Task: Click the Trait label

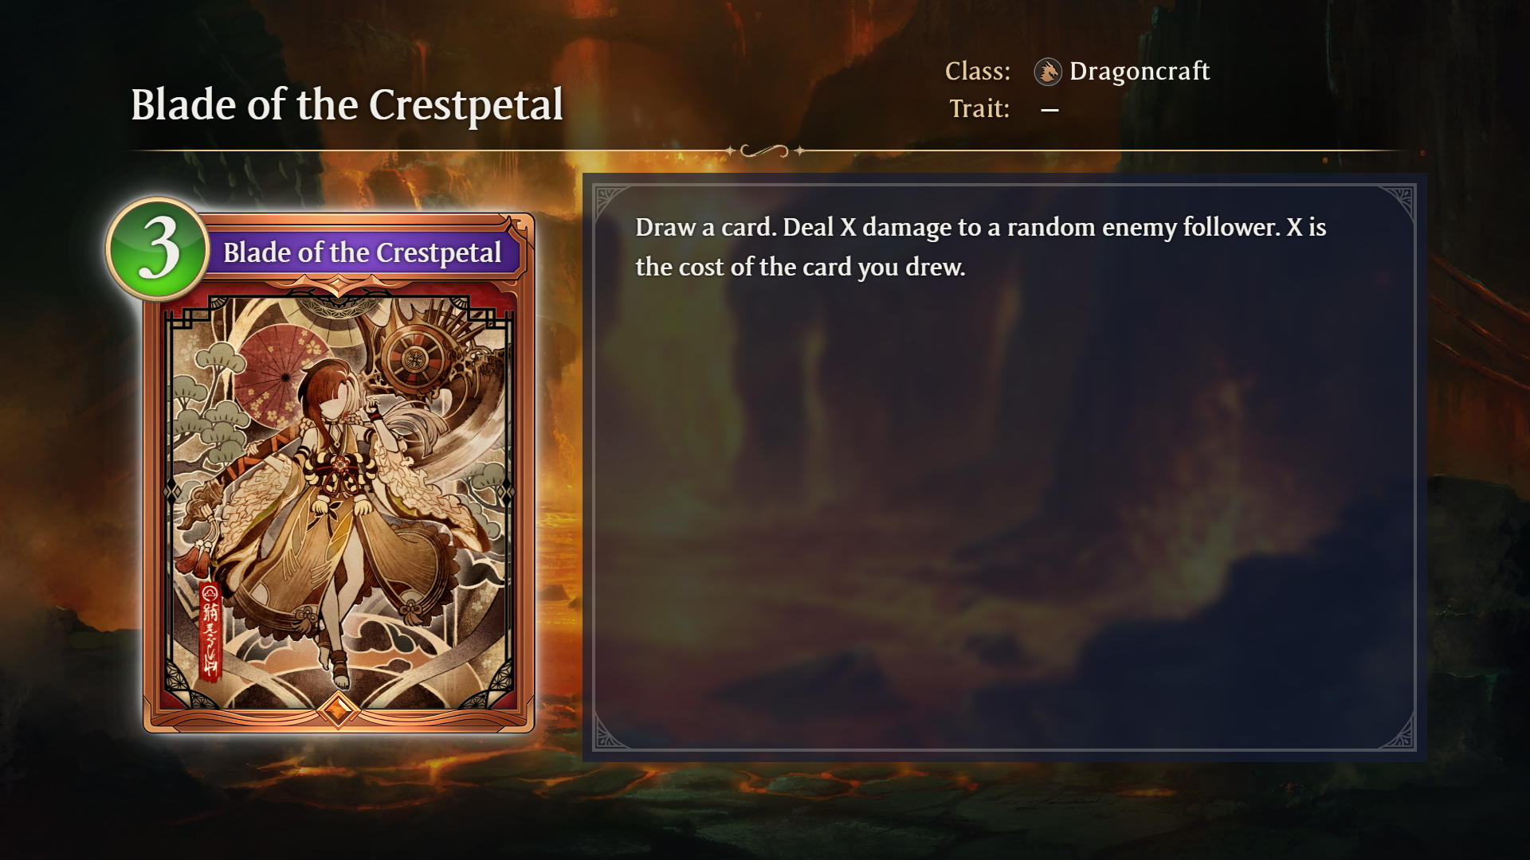Action: point(979,108)
